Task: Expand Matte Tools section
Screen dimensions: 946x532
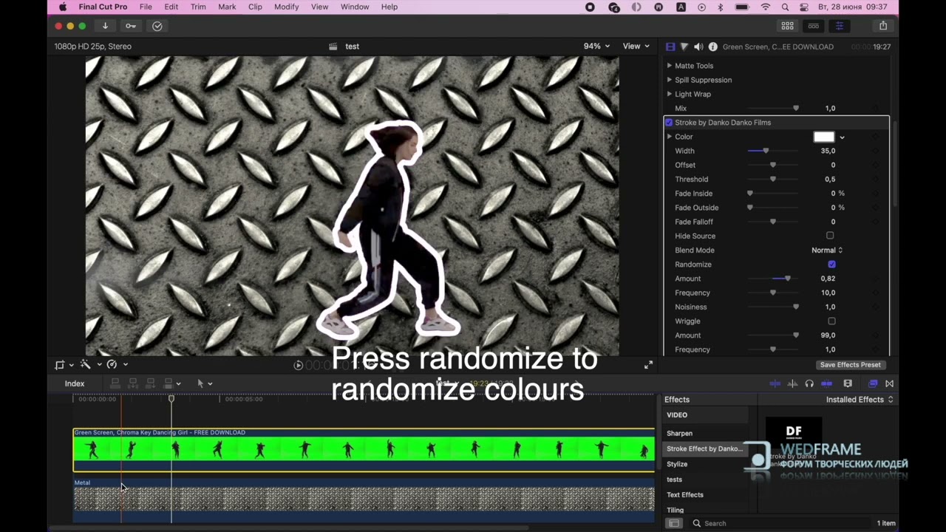Action: point(670,66)
